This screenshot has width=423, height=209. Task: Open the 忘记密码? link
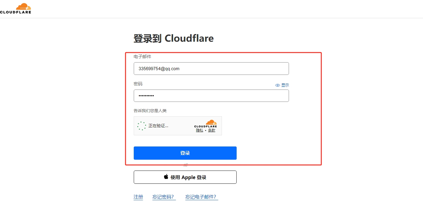(164, 197)
